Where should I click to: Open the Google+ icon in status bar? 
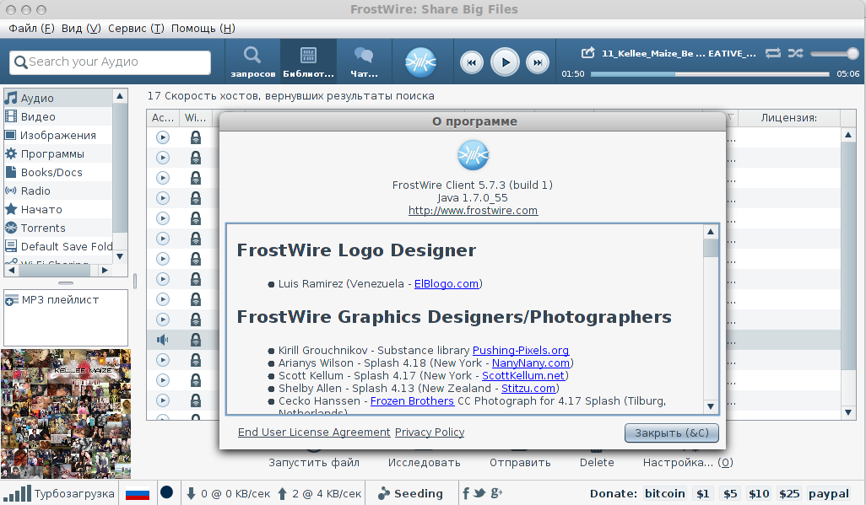[496, 493]
